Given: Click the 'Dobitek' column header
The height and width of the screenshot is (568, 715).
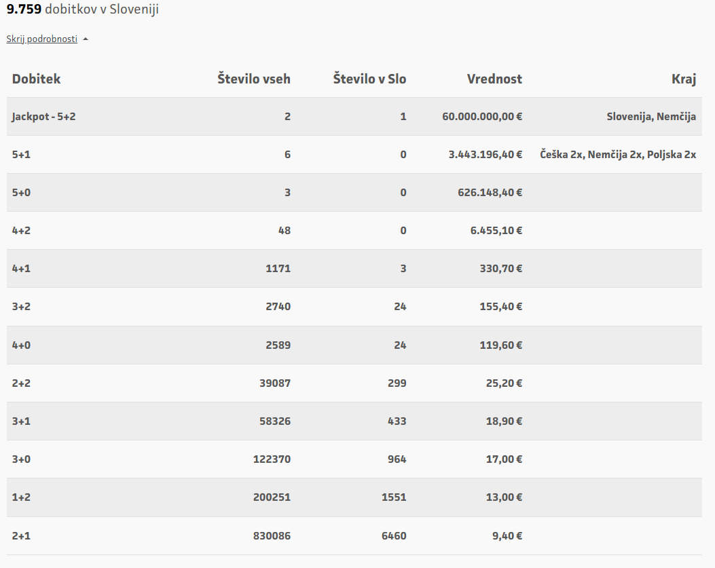Looking at the screenshot, I should (36, 79).
